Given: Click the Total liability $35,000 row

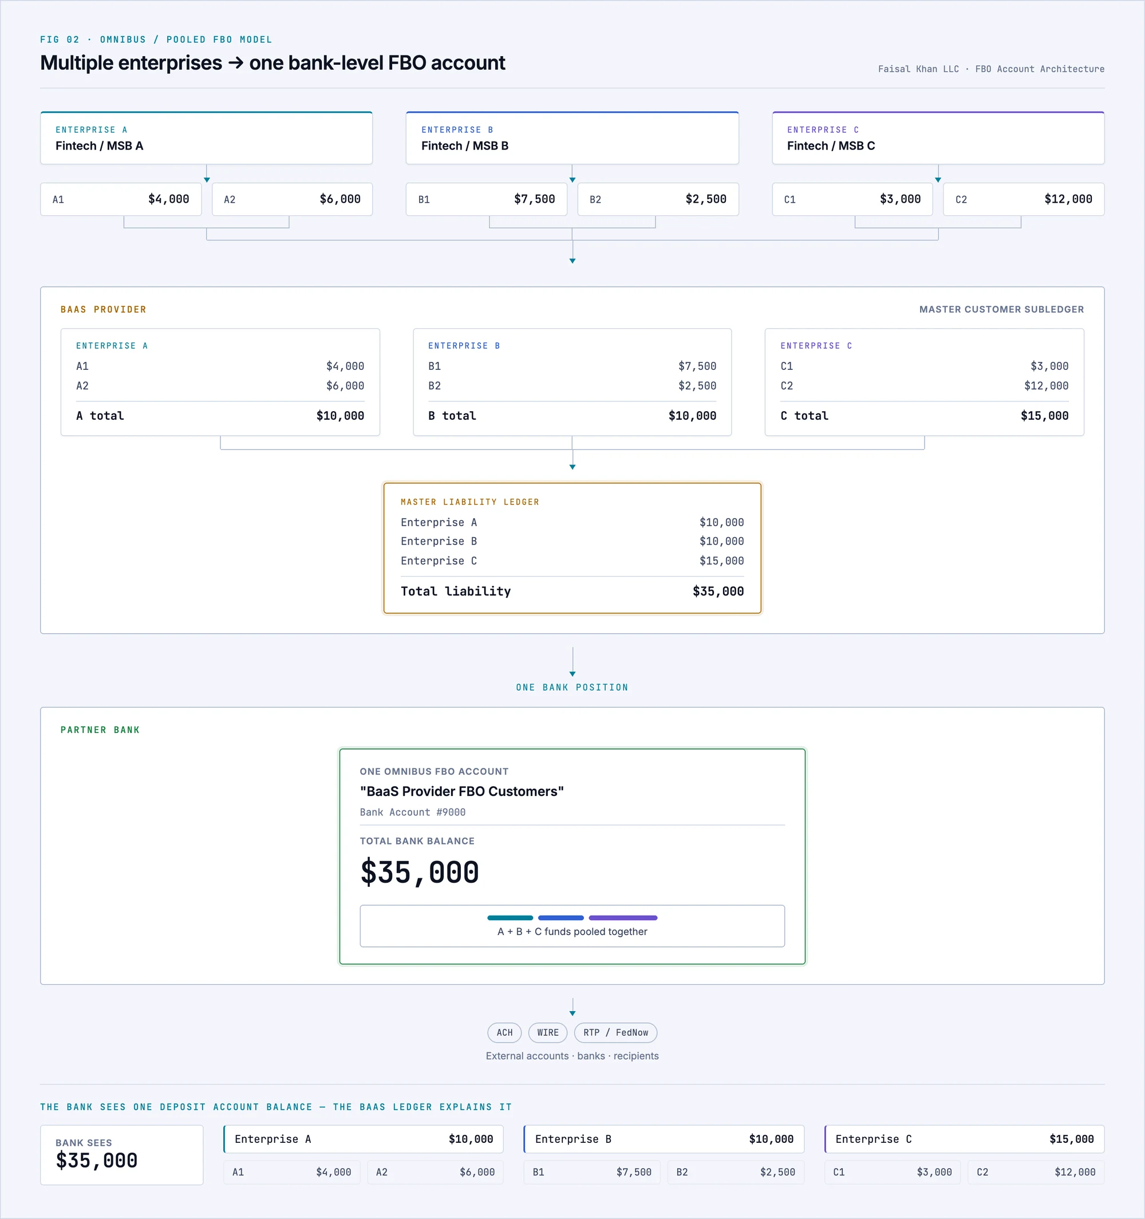Looking at the screenshot, I should (572, 591).
